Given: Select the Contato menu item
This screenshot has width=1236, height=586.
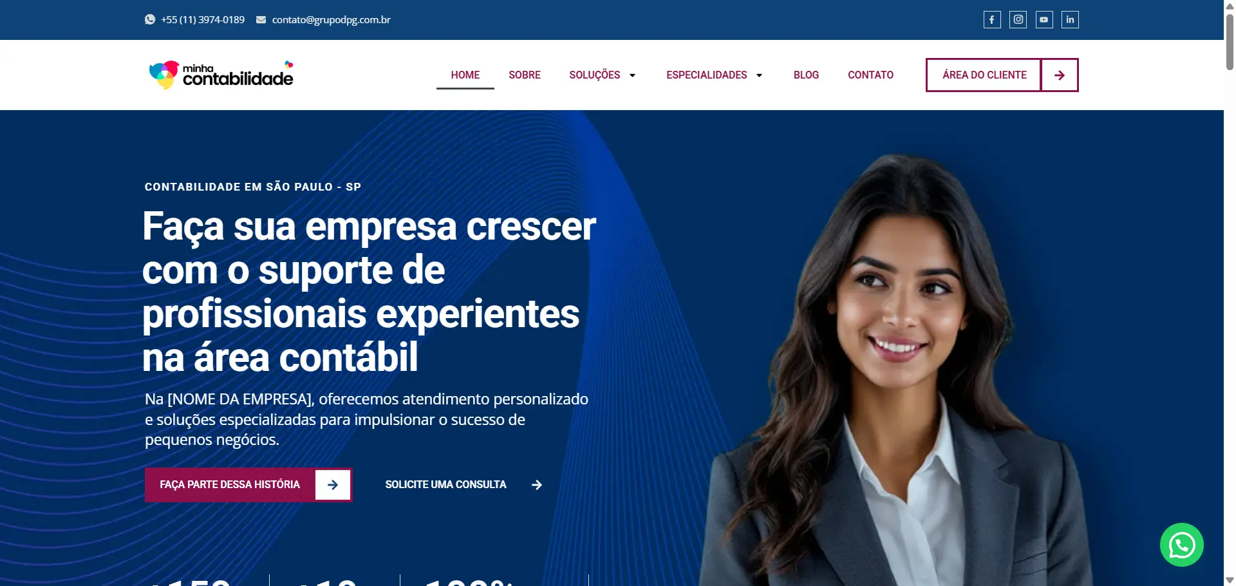Looking at the screenshot, I should click(870, 75).
